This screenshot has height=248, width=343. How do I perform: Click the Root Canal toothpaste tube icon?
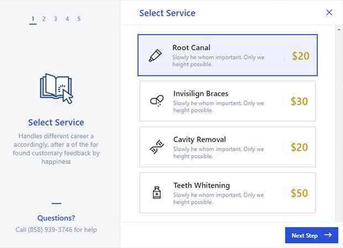coord(155,56)
